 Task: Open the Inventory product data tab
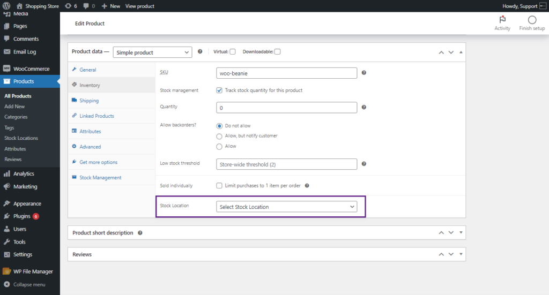112,85
